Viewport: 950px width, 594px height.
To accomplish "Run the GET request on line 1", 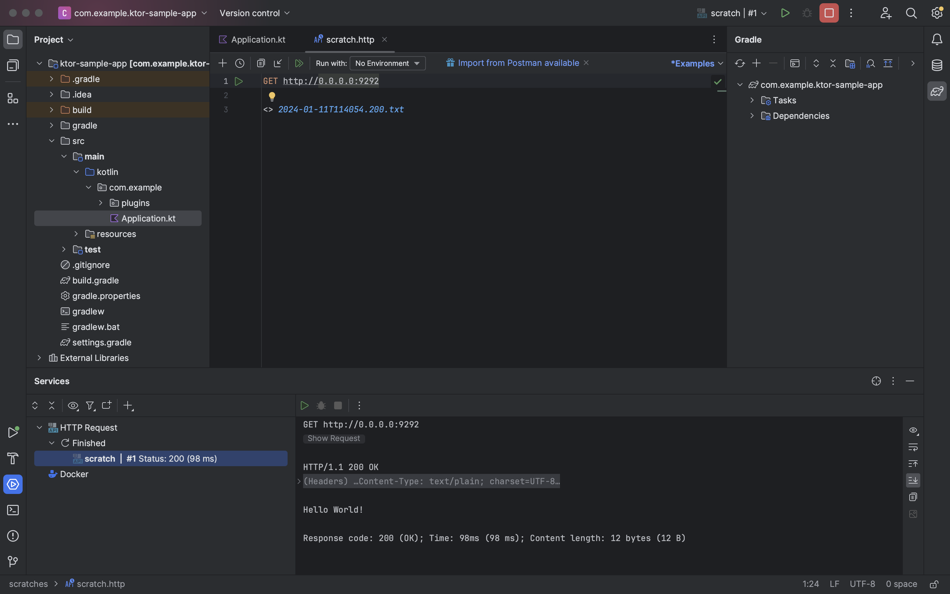I will (239, 81).
